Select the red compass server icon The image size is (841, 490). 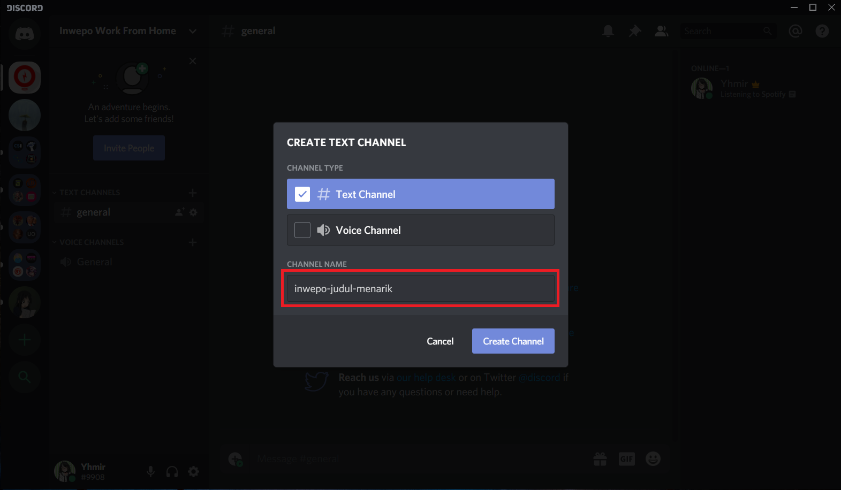pyautogui.click(x=25, y=78)
